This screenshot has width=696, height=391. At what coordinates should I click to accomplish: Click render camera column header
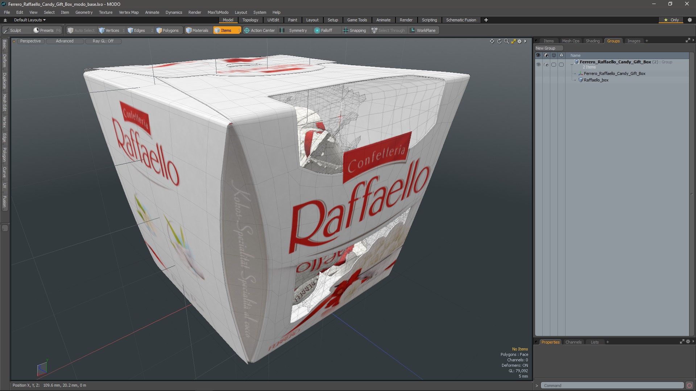click(546, 55)
